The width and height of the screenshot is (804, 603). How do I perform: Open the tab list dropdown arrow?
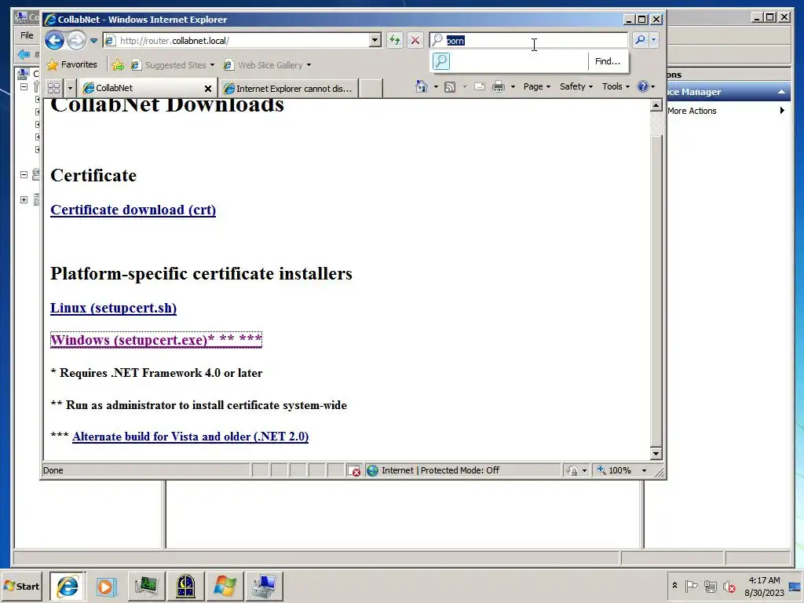[x=70, y=88]
